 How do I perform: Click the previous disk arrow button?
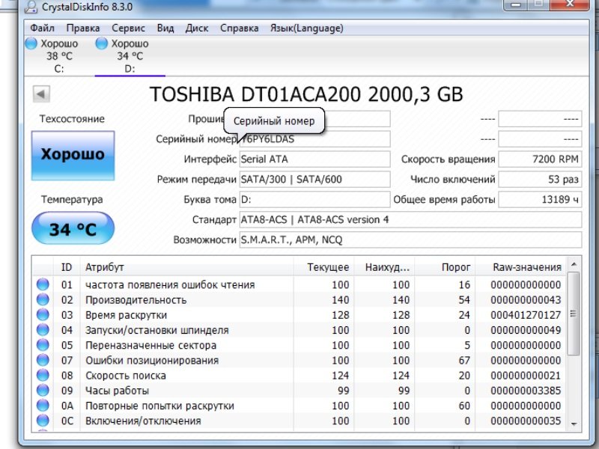41,94
